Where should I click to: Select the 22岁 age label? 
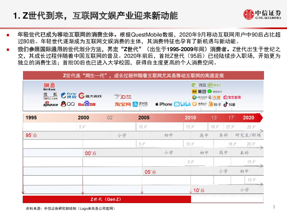coord(230,127)
